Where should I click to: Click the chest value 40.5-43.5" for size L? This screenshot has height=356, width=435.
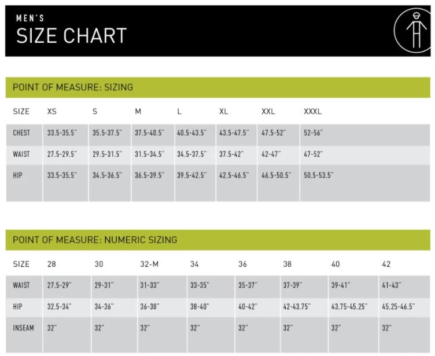(191, 133)
